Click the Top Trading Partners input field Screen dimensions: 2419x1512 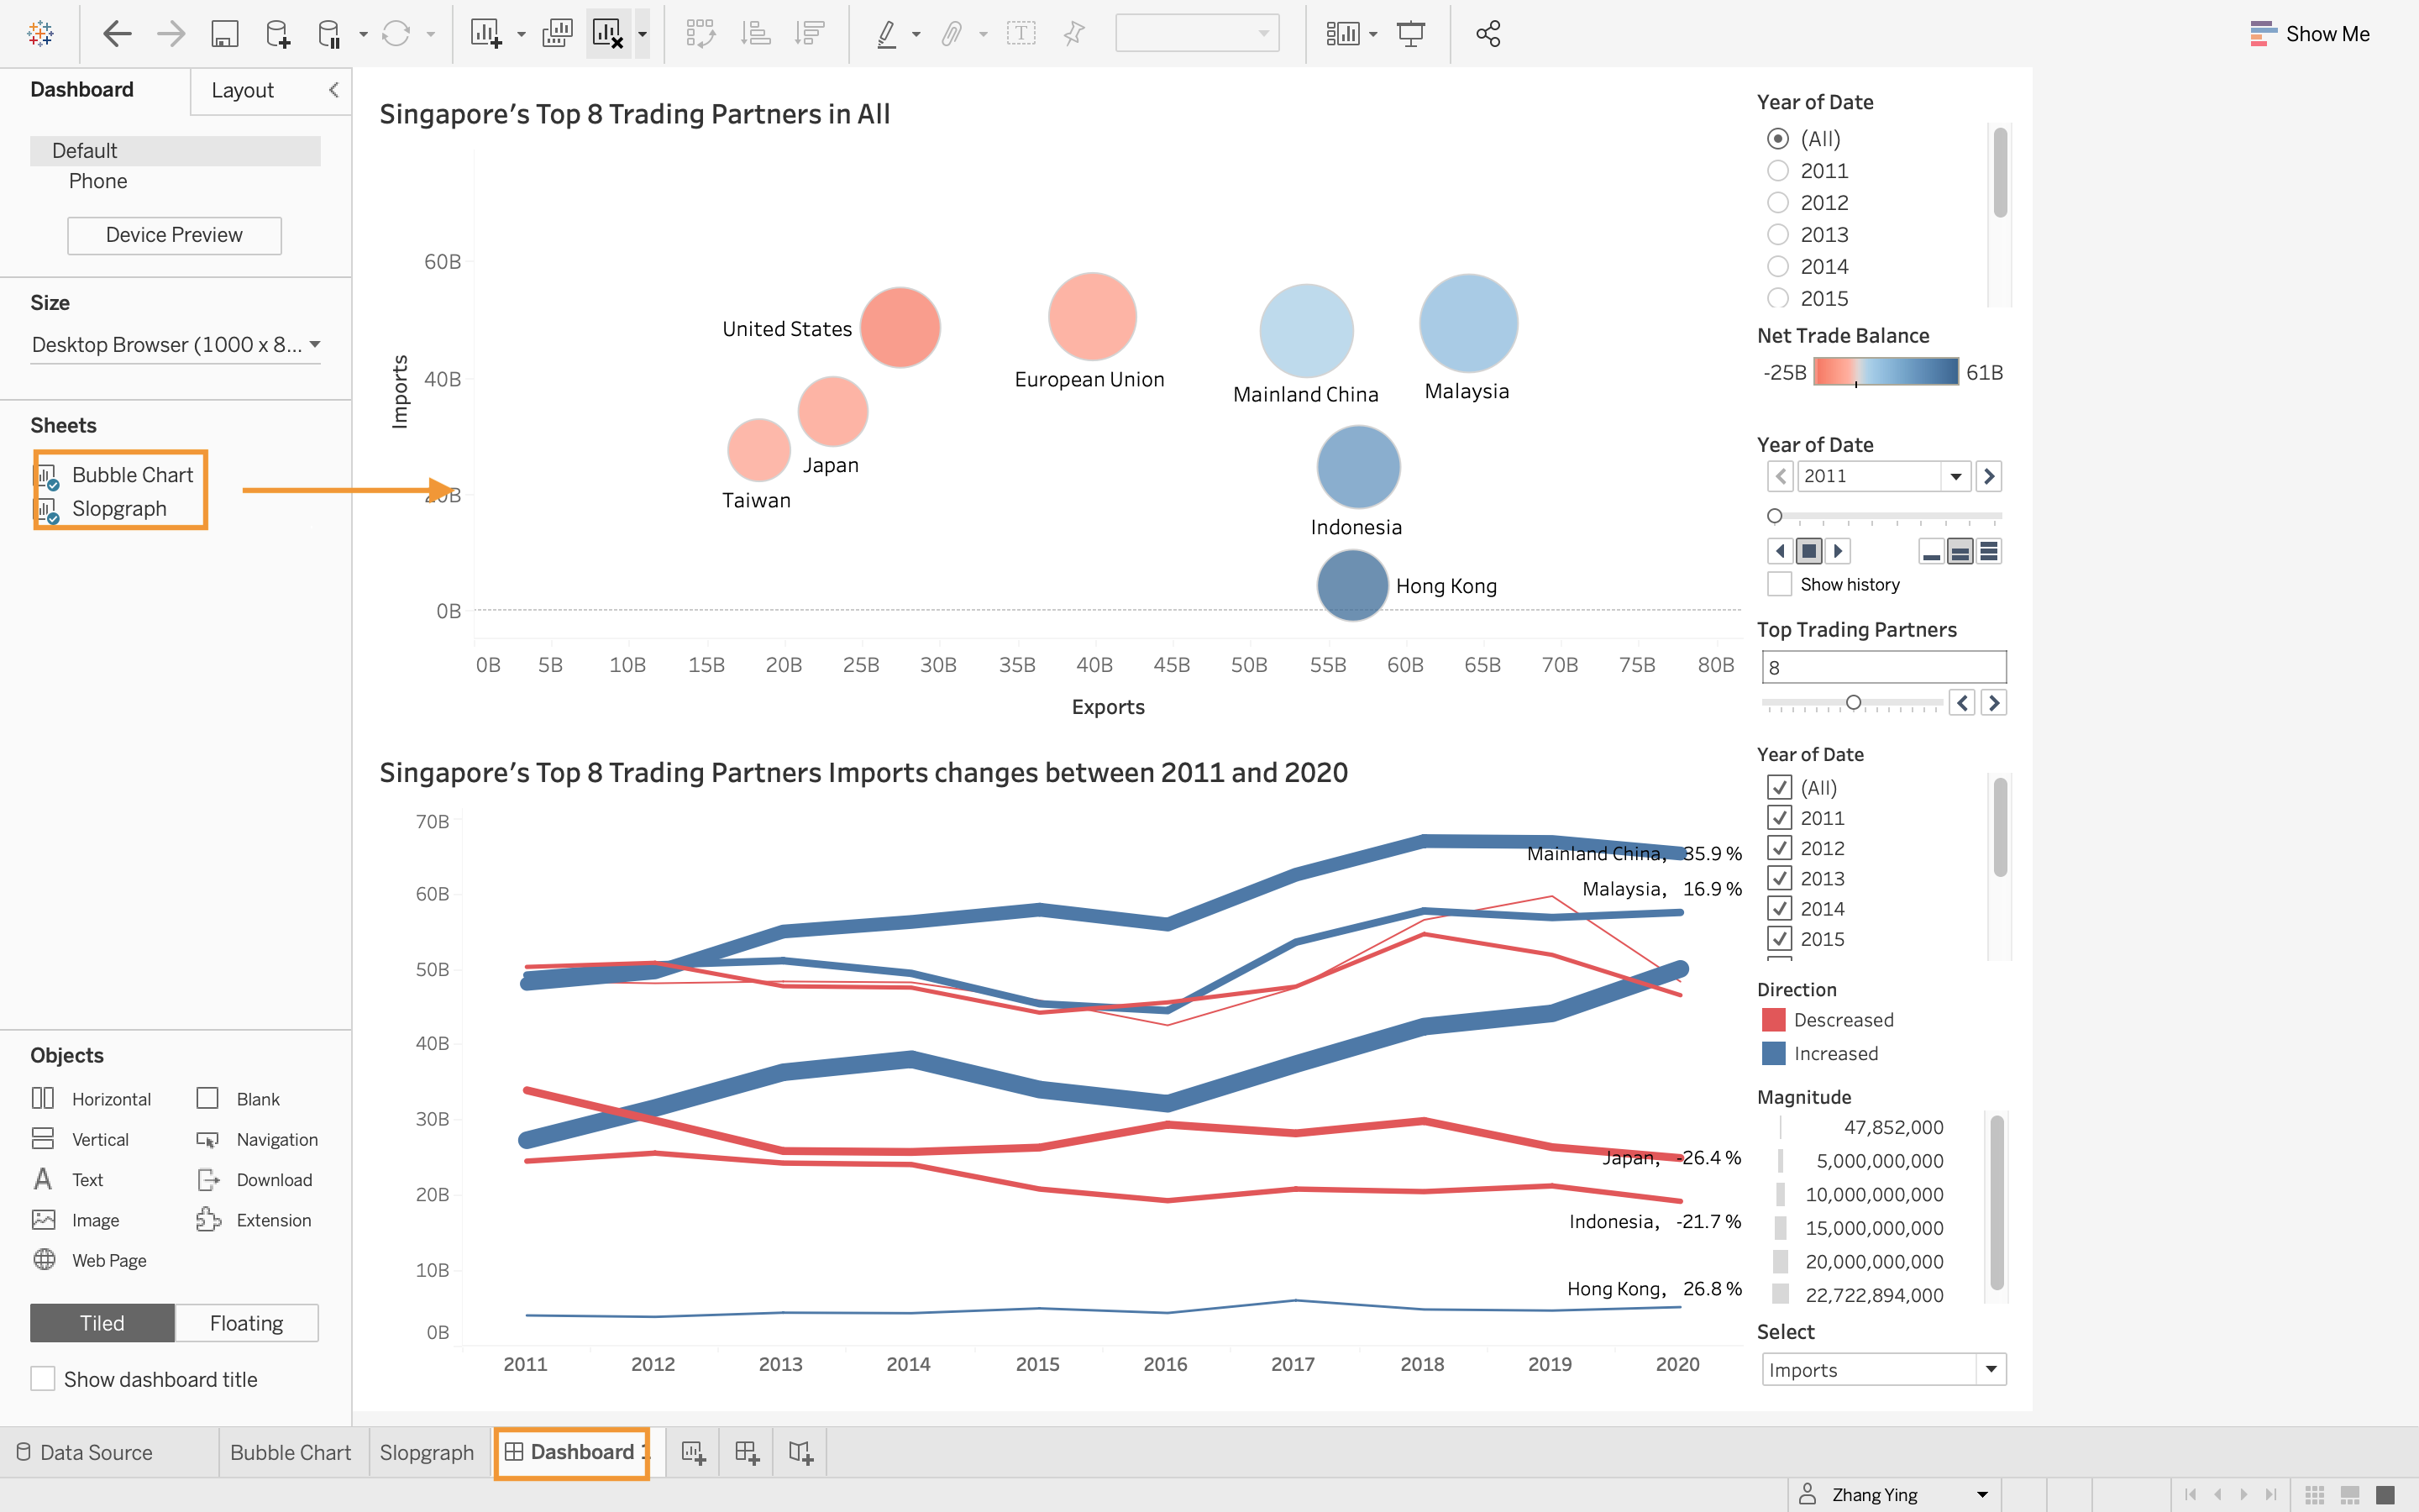point(1882,667)
